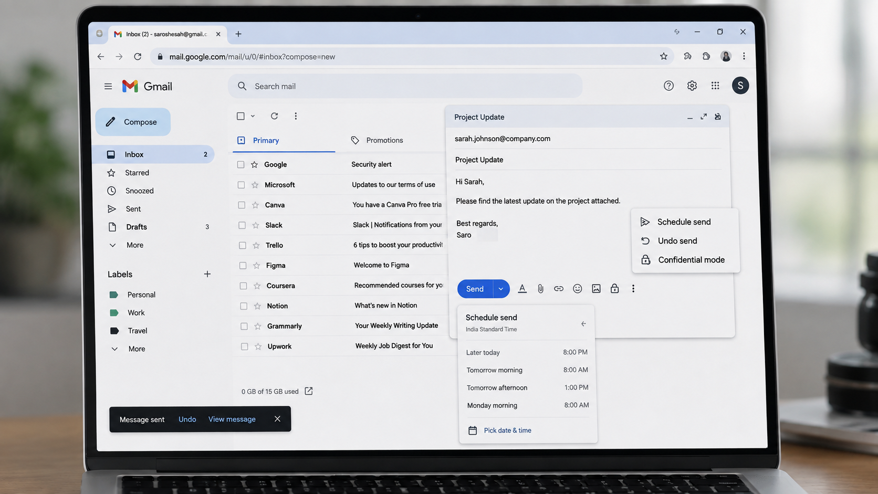Toggle confidential mode lock icon in toolbar
This screenshot has height=494, width=878.
pos(614,289)
